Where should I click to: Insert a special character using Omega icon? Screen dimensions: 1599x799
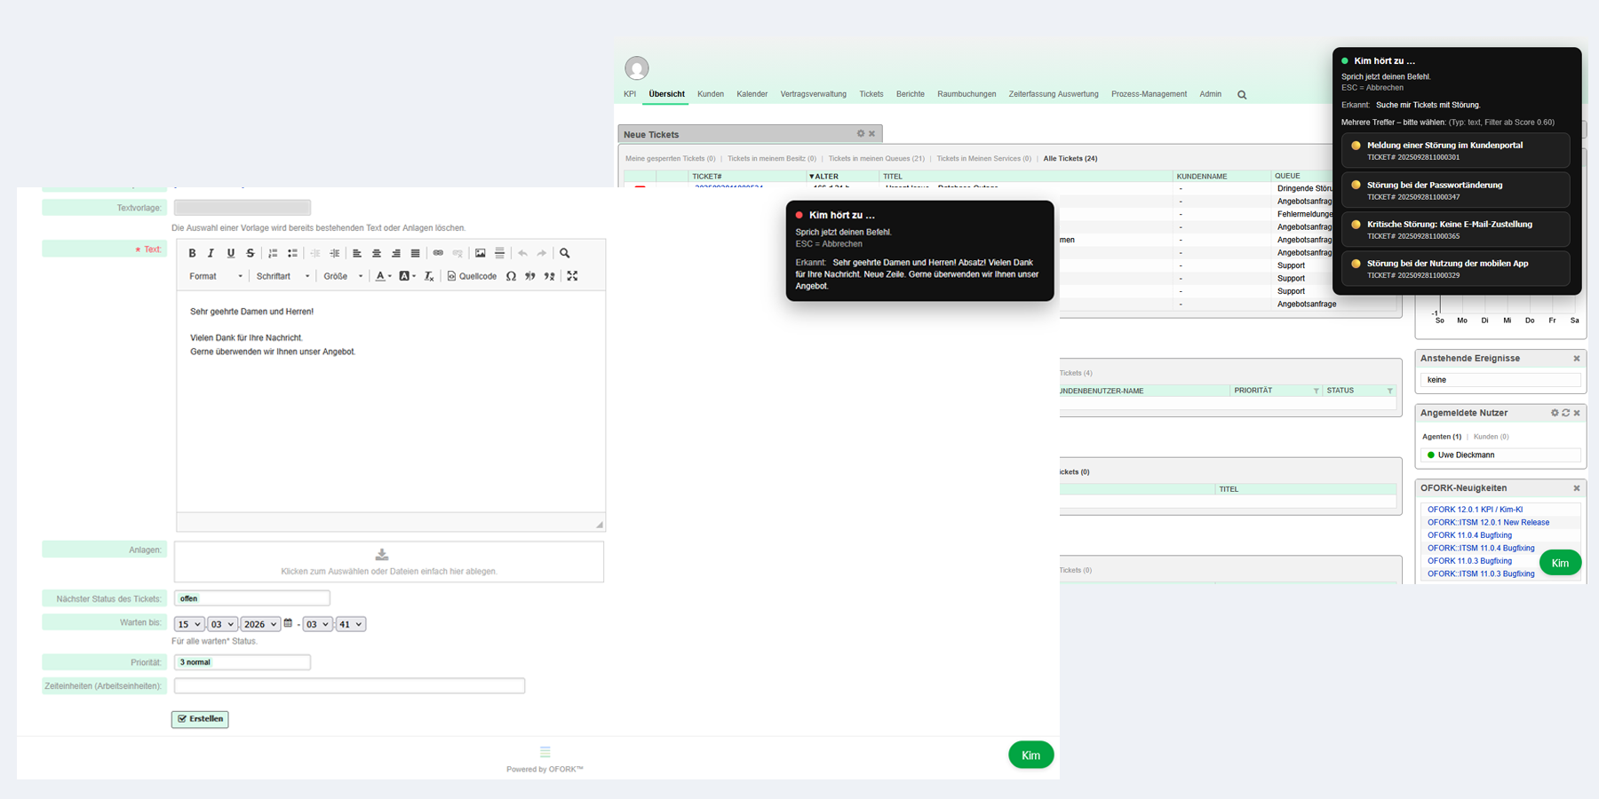(x=511, y=276)
